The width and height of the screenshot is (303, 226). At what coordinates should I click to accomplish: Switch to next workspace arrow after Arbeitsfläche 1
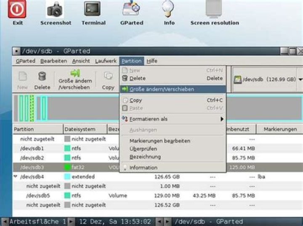tap(71, 221)
